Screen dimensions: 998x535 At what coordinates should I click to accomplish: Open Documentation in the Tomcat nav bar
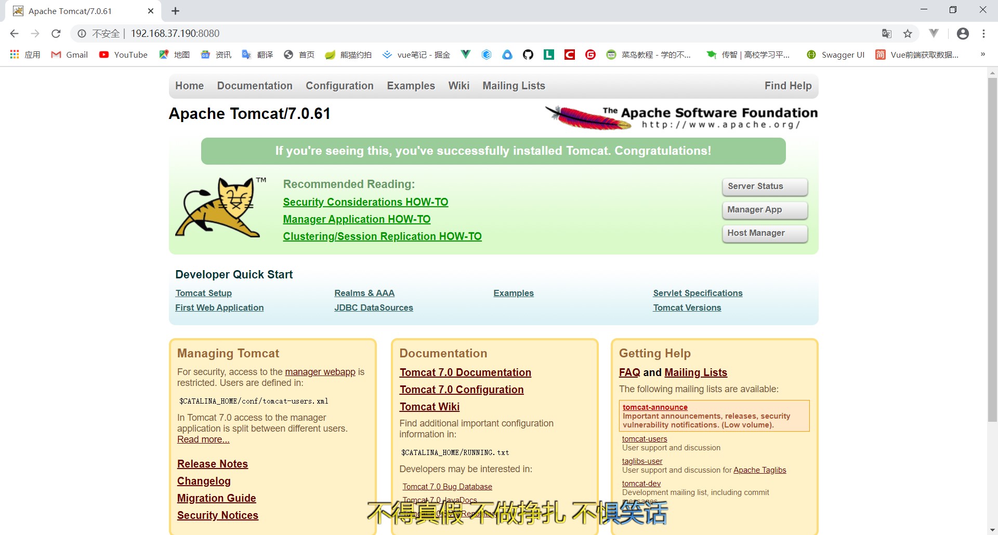pyautogui.click(x=255, y=86)
